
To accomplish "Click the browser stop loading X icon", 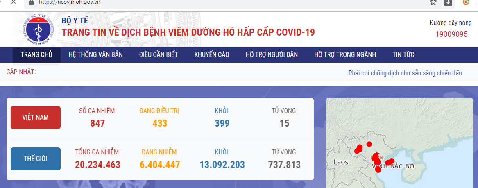I will pyautogui.click(x=13, y=2).
